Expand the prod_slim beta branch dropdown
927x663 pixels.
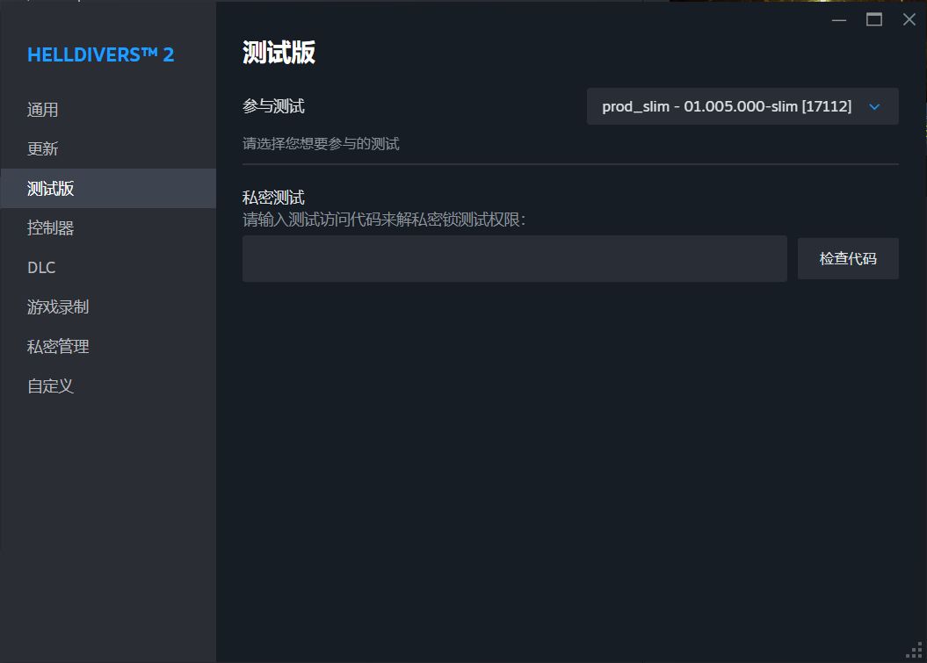pyautogui.click(x=742, y=106)
